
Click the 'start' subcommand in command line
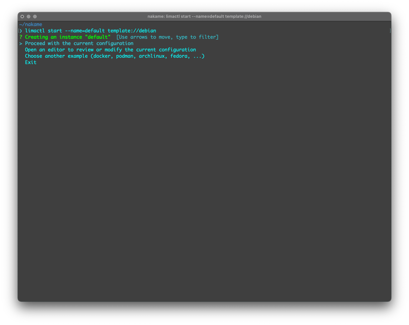[55, 31]
